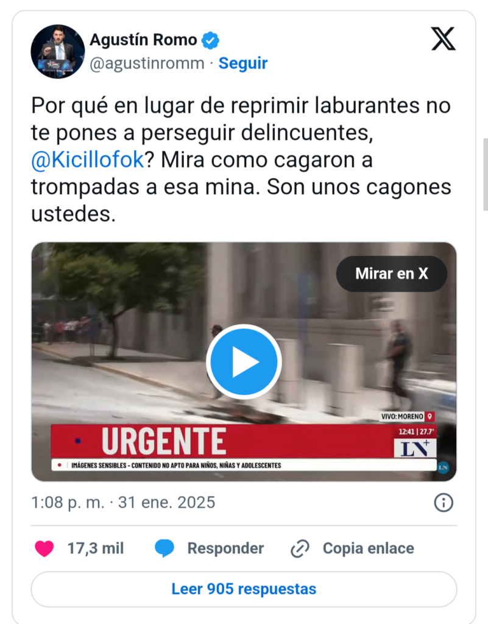Viewport: 488px width, 624px height.
Task: Click the Copia enlace label
Action: [x=369, y=548]
